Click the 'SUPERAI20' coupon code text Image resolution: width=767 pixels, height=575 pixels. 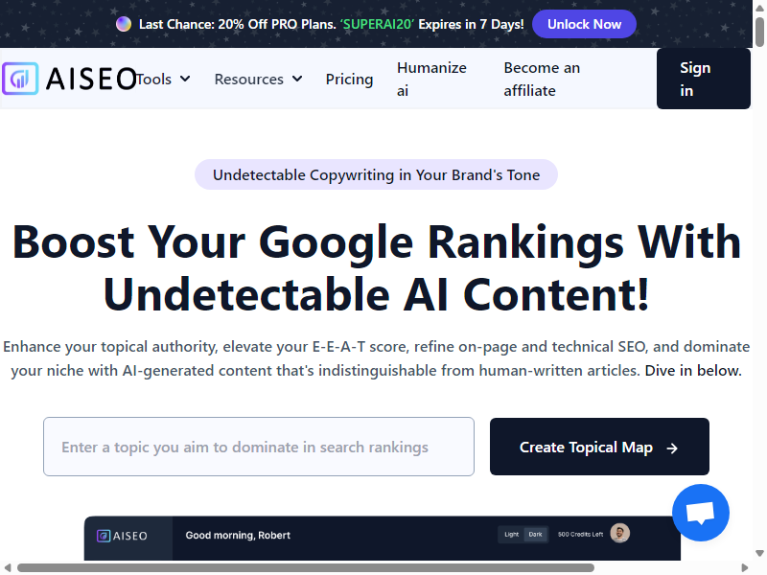[x=377, y=24]
